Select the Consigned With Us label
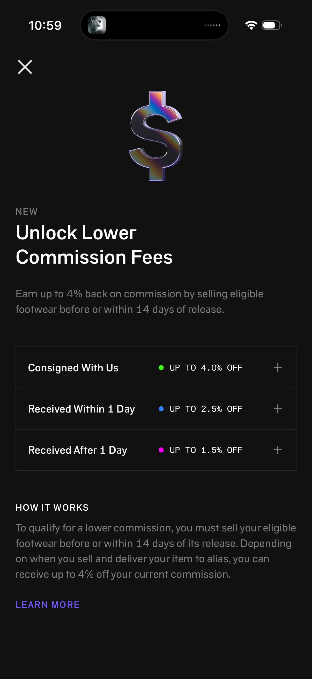The image size is (312, 679). click(x=73, y=368)
